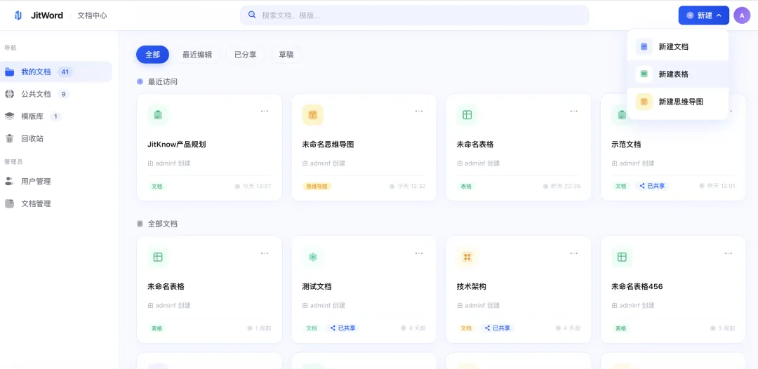The width and height of the screenshot is (758, 369).
Task: Open more options on recent 未命名表格 card
Action: (574, 111)
